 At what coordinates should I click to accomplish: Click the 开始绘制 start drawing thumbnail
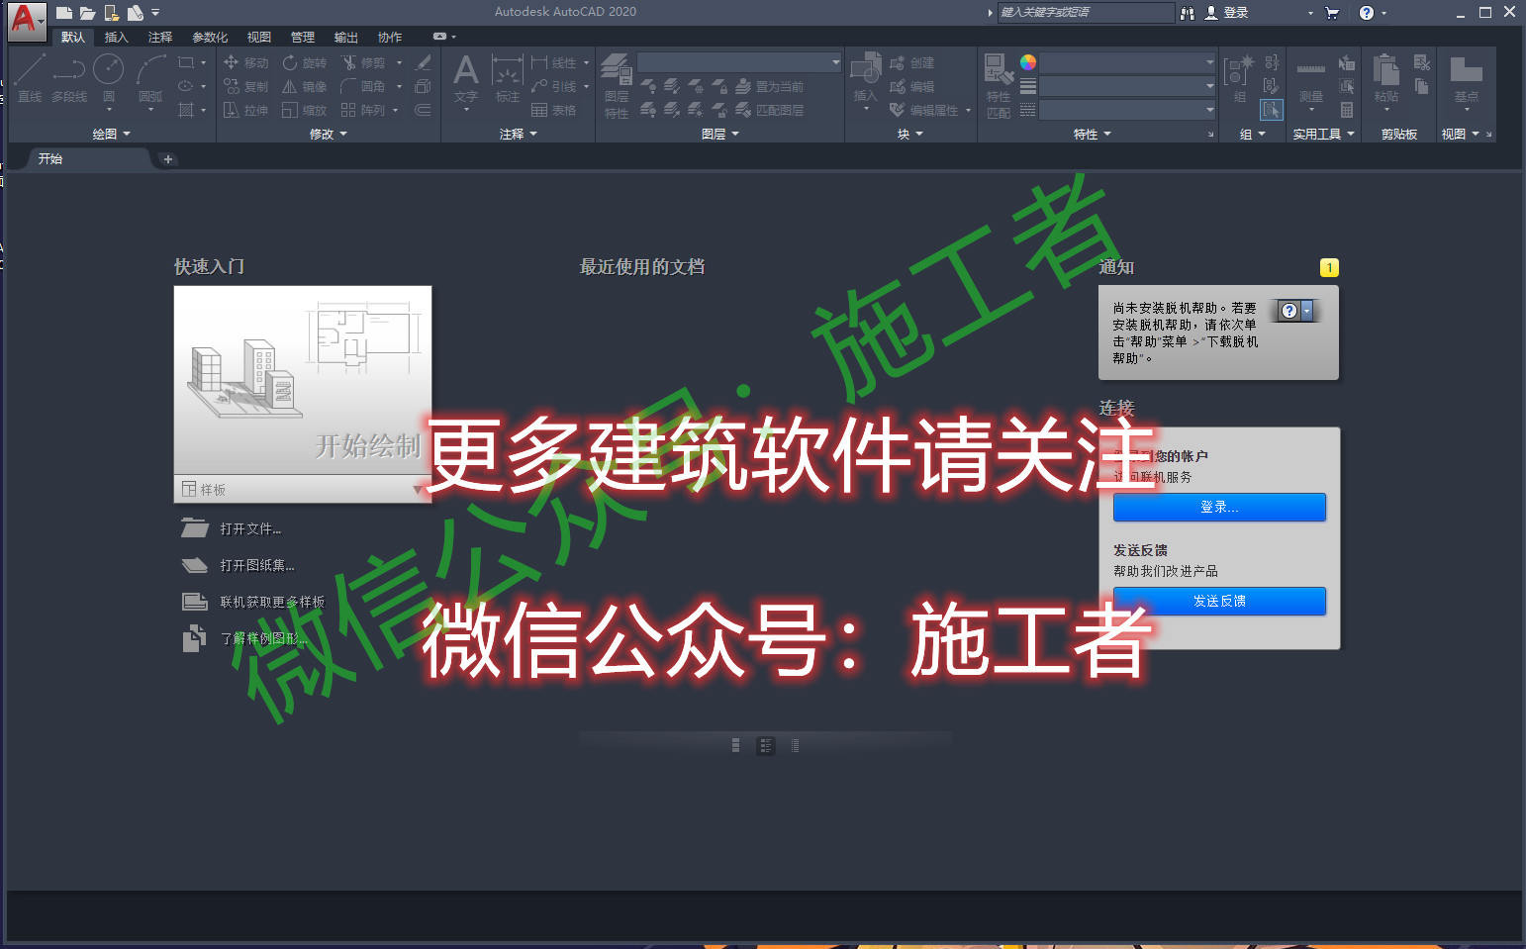click(x=303, y=380)
